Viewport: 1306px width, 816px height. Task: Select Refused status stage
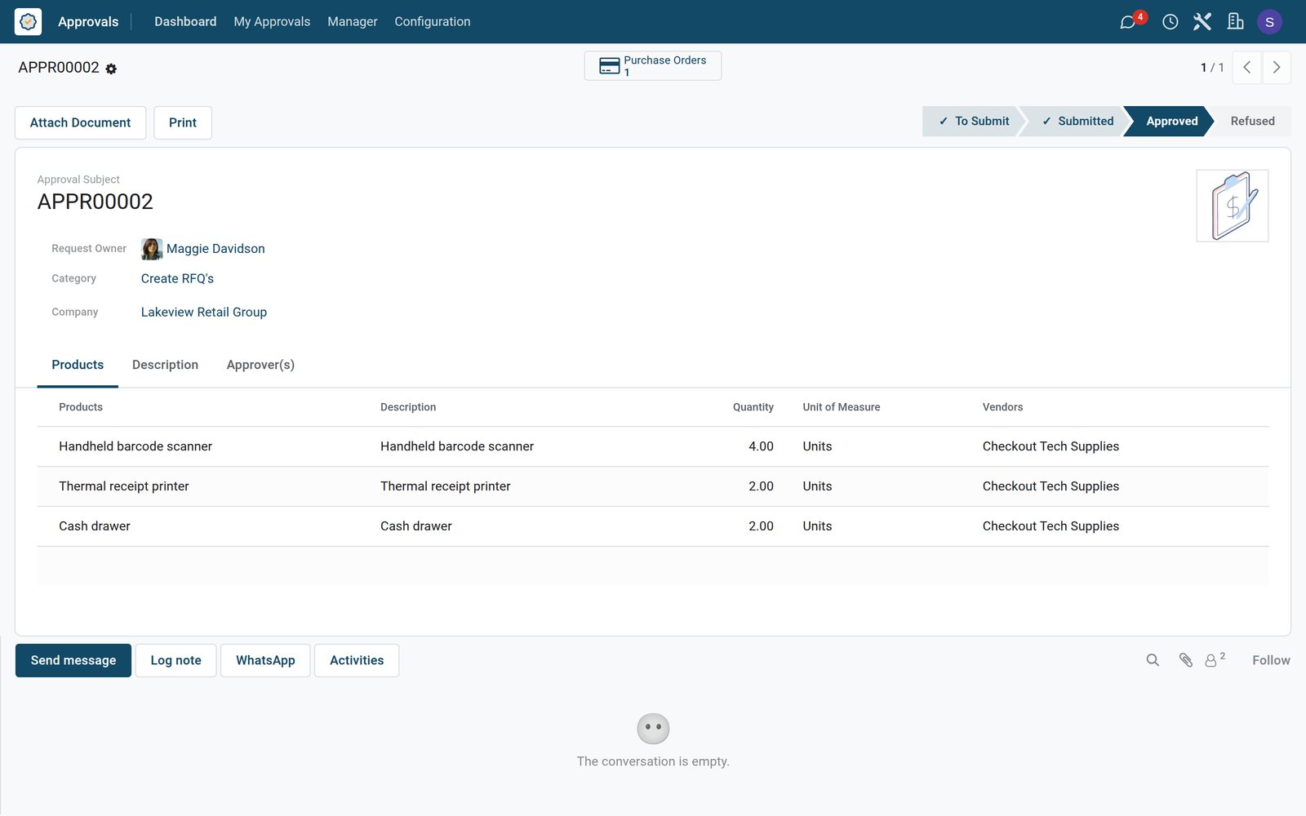coord(1252,121)
